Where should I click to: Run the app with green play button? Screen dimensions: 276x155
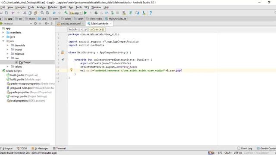pyautogui.click(x=85, y=13)
